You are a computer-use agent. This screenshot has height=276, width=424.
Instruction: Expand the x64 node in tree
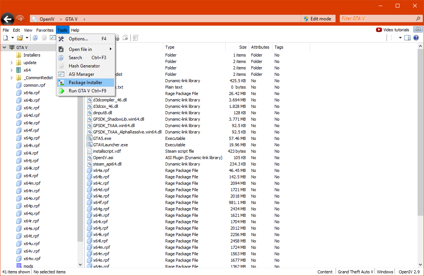click(11, 70)
